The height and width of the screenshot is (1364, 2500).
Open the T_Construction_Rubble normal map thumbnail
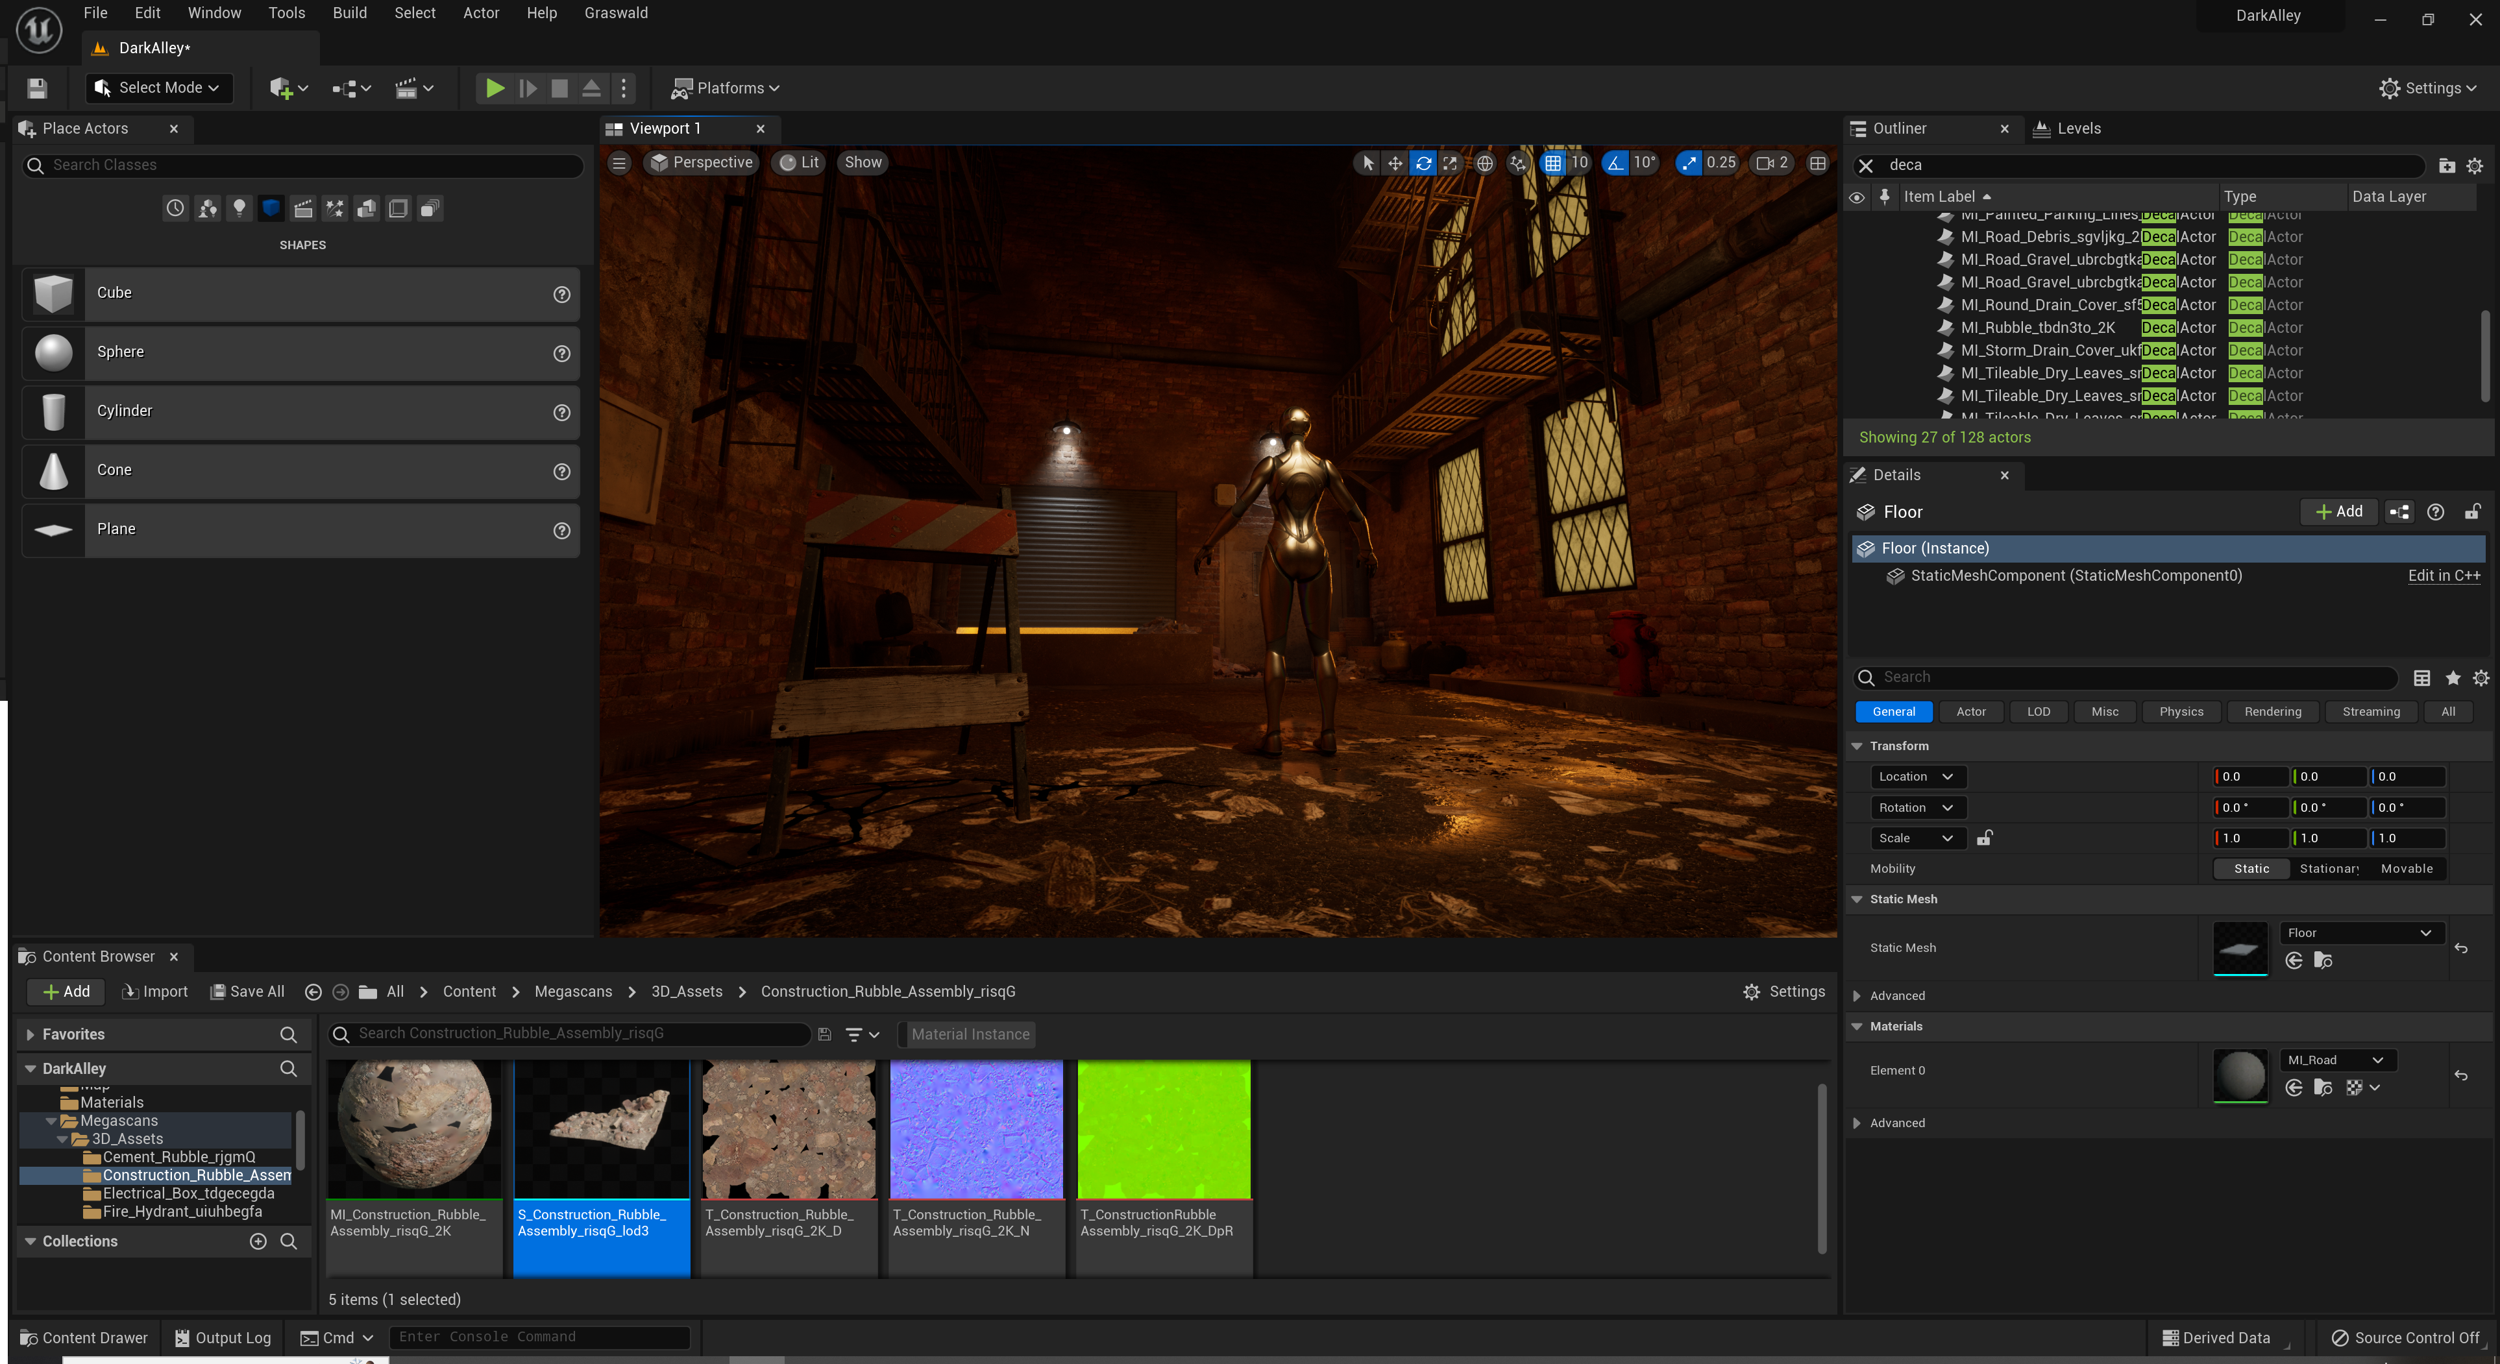tap(975, 1129)
